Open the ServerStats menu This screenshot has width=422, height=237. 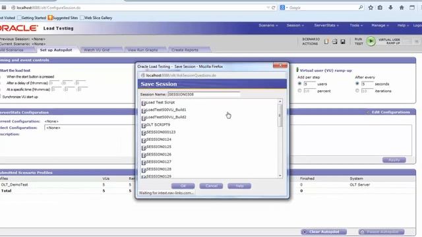coord(326,25)
